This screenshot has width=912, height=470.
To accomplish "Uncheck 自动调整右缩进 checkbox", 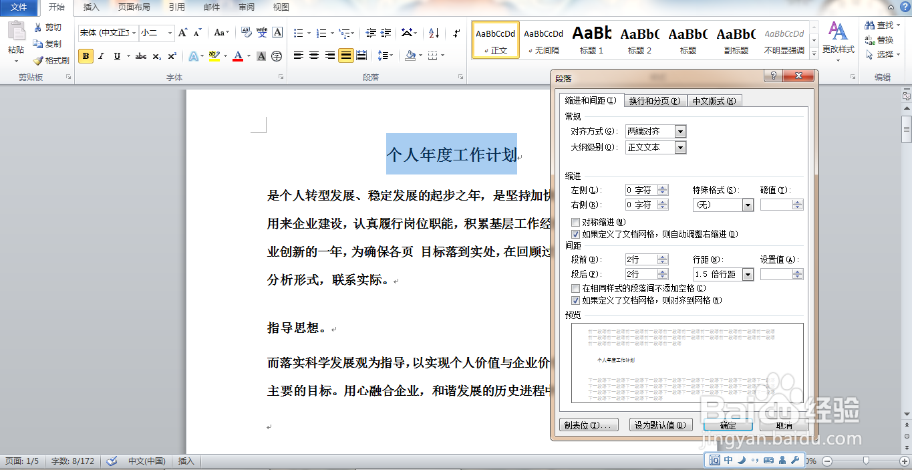I will pyautogui.click(x=575, y=234).
